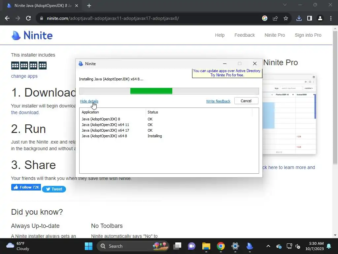Open the weather widget showing 65°F Cloudy
Screen dimensions: 338x254
(18, 246)
